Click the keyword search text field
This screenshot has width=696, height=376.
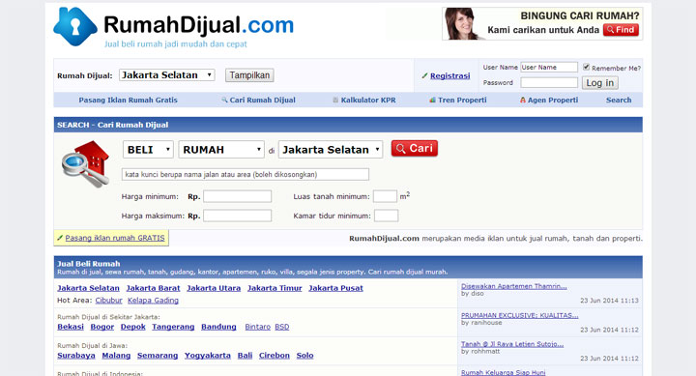tap(245, 174)
